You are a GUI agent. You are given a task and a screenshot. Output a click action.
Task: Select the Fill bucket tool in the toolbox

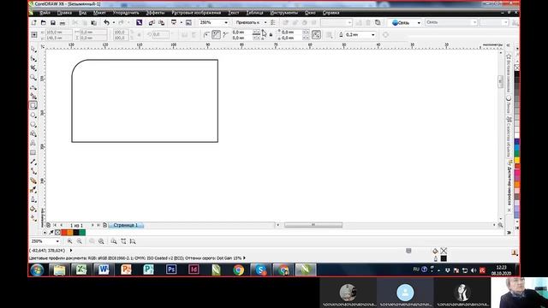pyautogui.click(x=33, y=209)
